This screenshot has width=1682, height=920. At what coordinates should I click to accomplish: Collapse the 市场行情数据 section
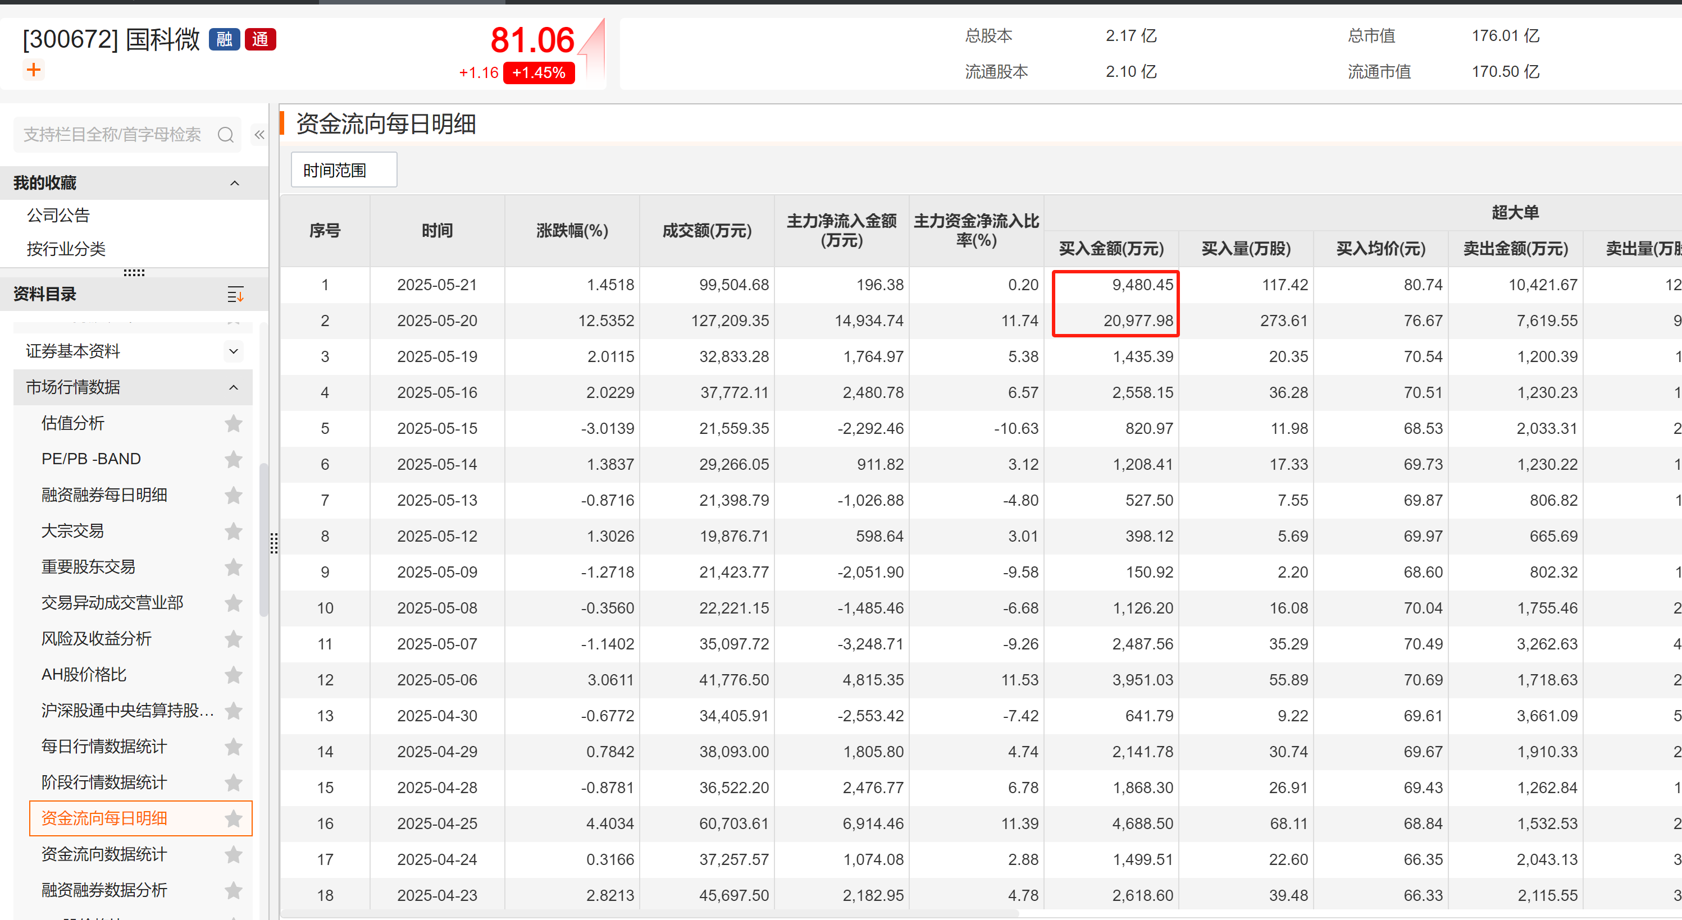[x=233, y=387]
